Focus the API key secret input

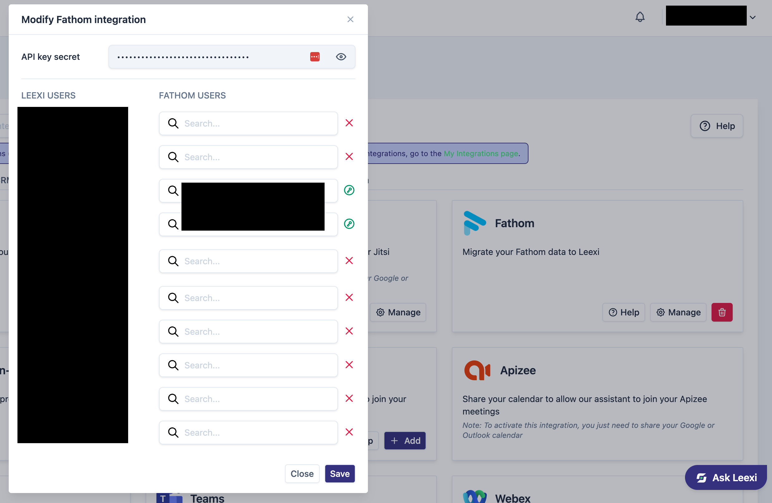point(232,57)
